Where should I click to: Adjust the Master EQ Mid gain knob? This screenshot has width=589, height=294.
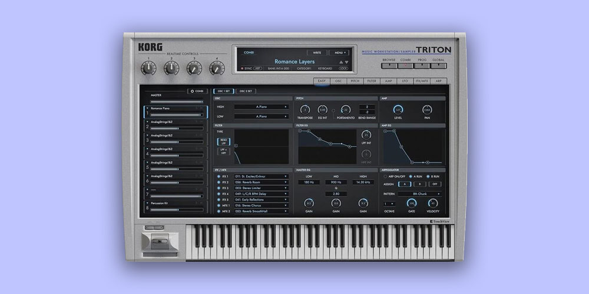point(336,203)
